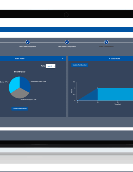Collapse the Traffic Profile panel chevron
The image size is (133, 172).
click(63, 58)
